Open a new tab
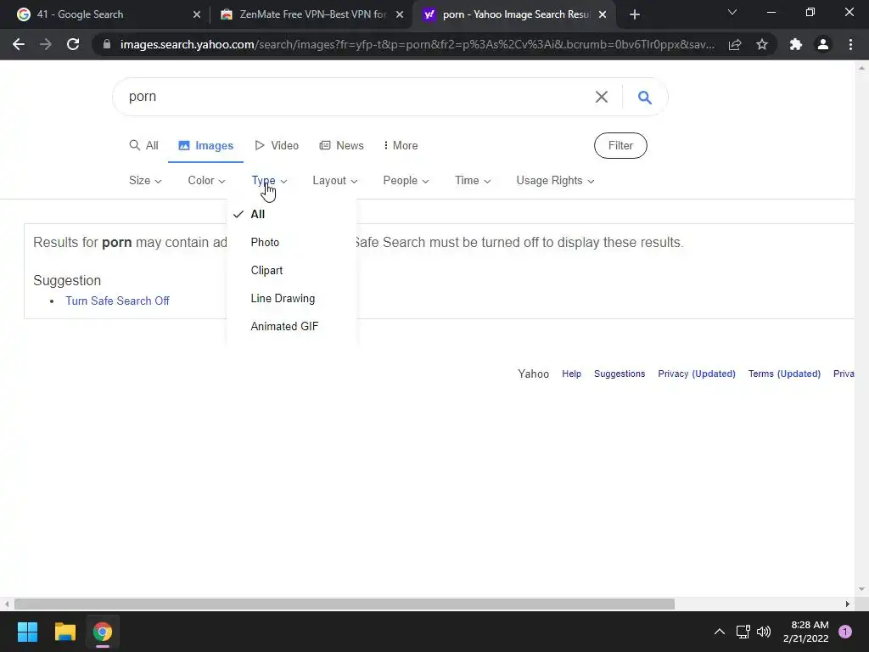Screen dimensions: 869x652 pyautogui.click(x=635, y=14)
